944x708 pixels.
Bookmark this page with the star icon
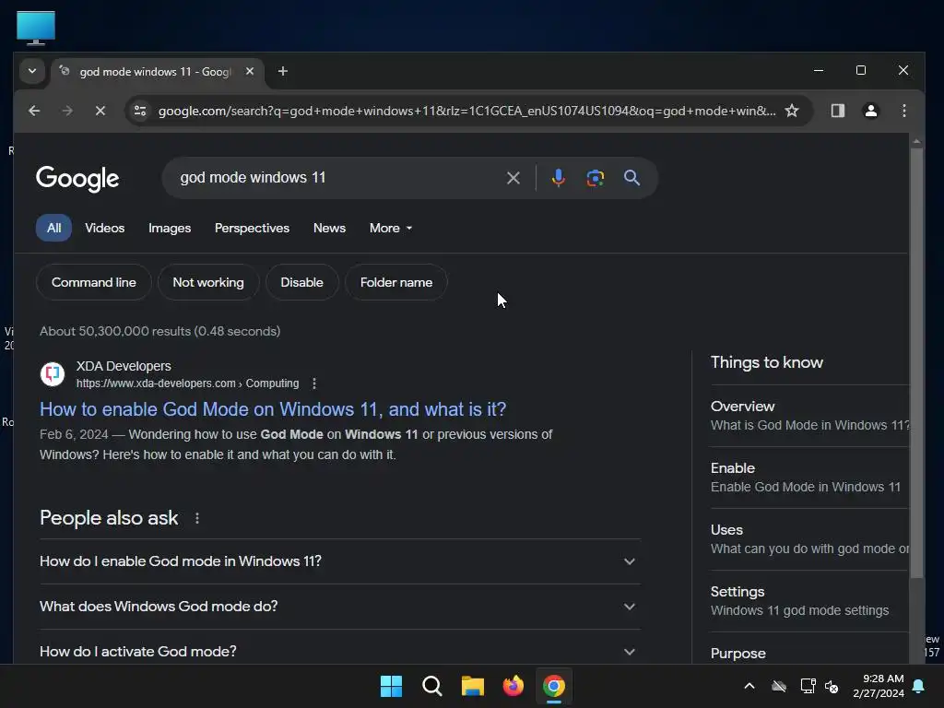click(x=792, y=111)
